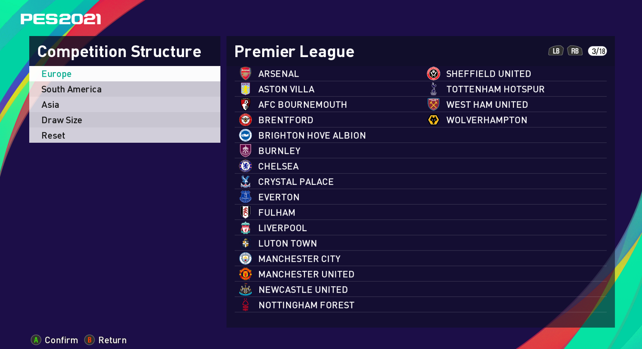
Task: Select the Newcastle United badge
Action: pos(245,289)
